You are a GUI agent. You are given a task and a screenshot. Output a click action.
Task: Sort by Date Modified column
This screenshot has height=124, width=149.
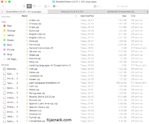coord(87,16)
